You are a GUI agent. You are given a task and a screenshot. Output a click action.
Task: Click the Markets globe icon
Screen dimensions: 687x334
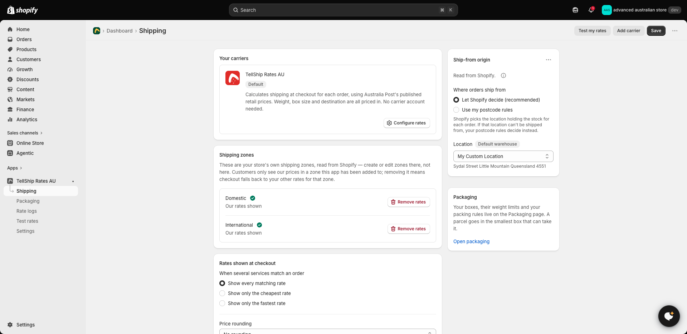point(10,99)
